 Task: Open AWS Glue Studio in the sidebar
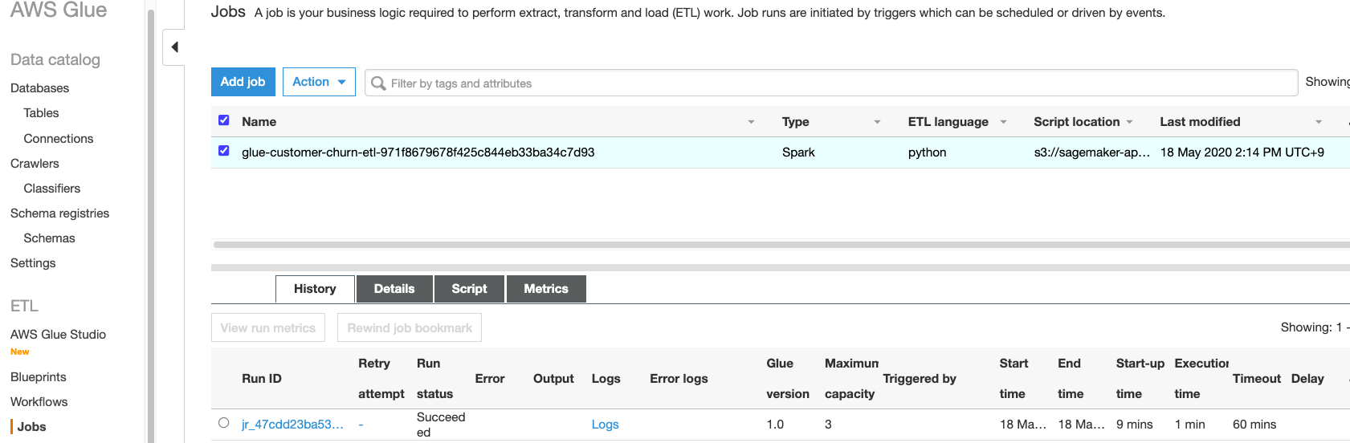(x=58, y=335)
